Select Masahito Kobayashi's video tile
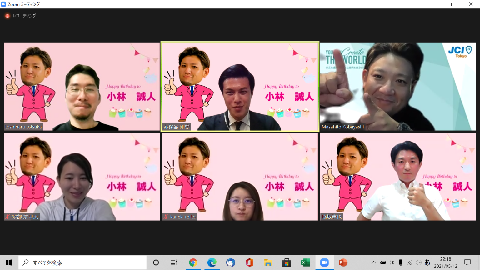This screenshot has width=480, height=270. (x=398, y=87)
